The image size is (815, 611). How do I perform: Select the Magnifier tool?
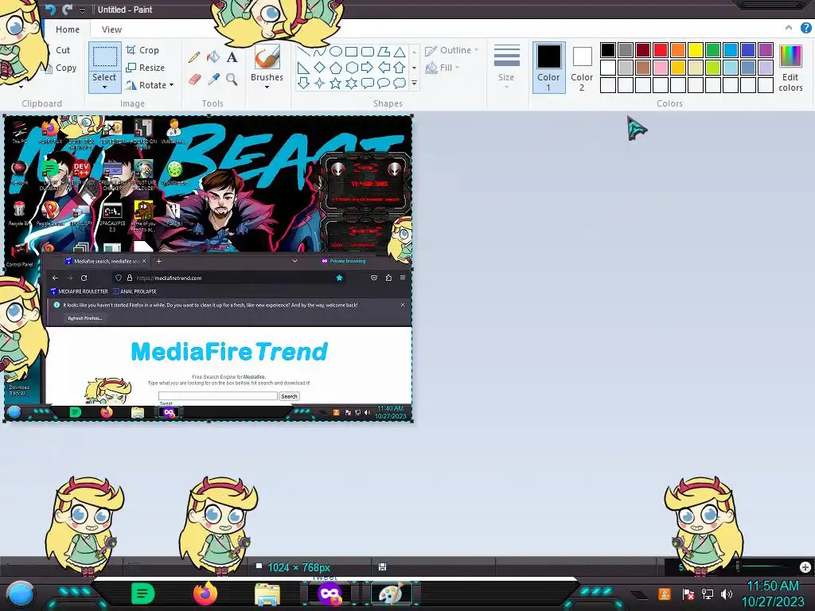(x=232, y=79)
